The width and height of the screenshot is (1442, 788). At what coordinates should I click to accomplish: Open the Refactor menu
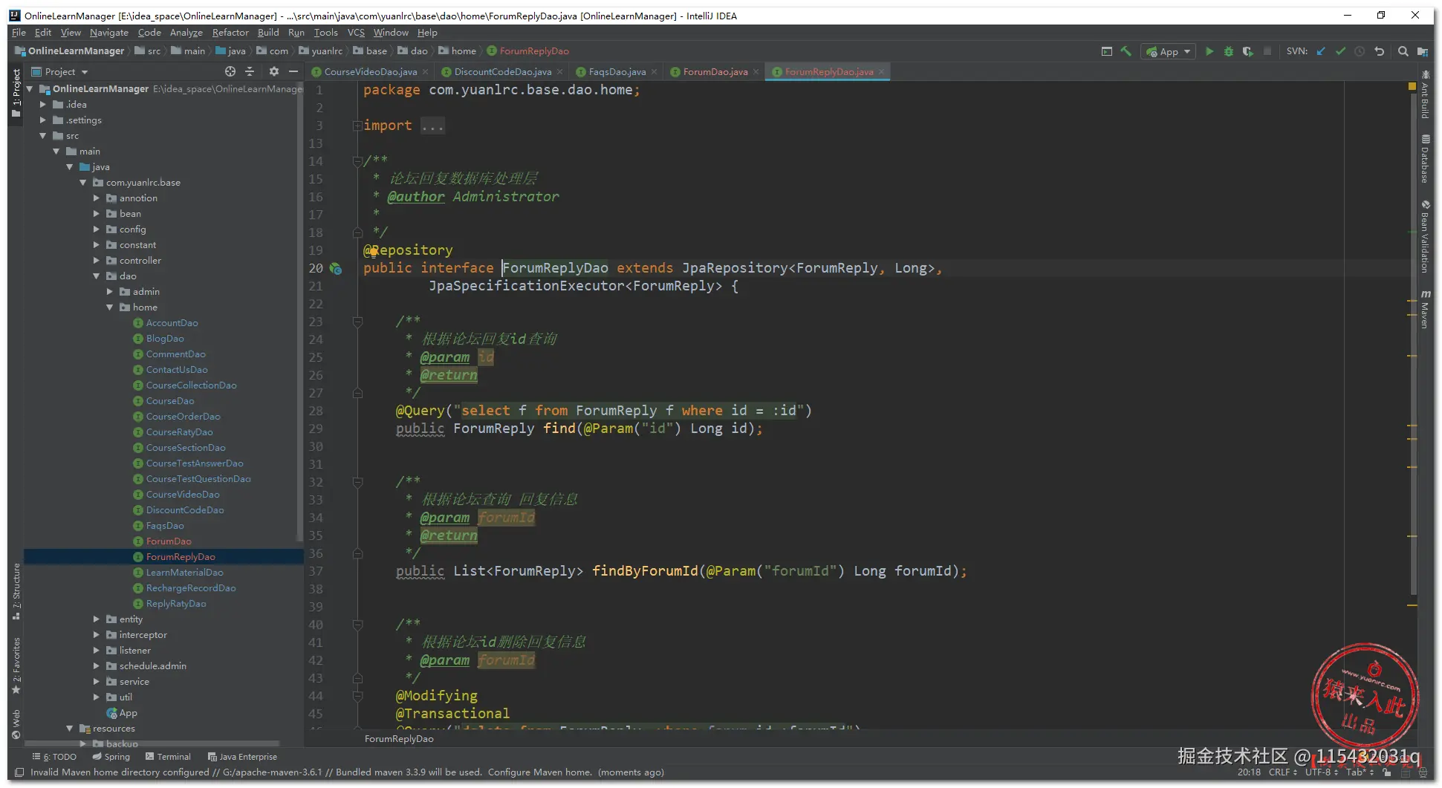pyautogui.click(x=230, y=33)
